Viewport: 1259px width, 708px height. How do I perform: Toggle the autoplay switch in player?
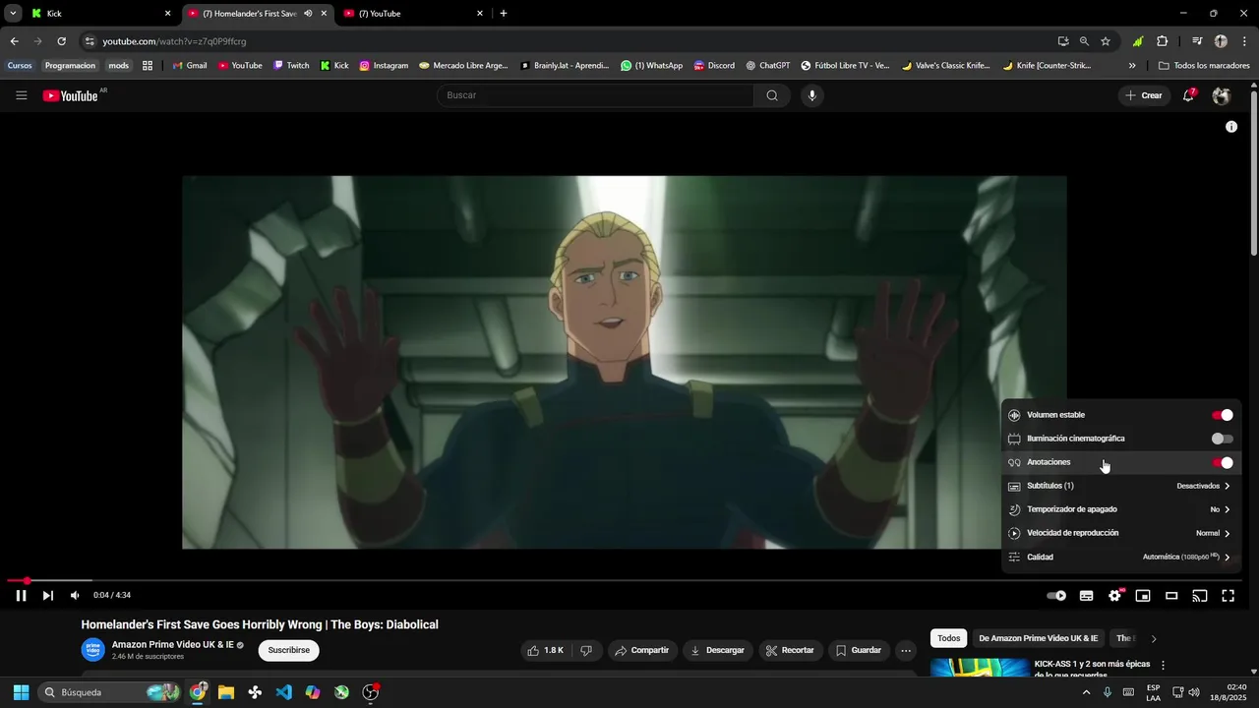(x=1056, y=595)
